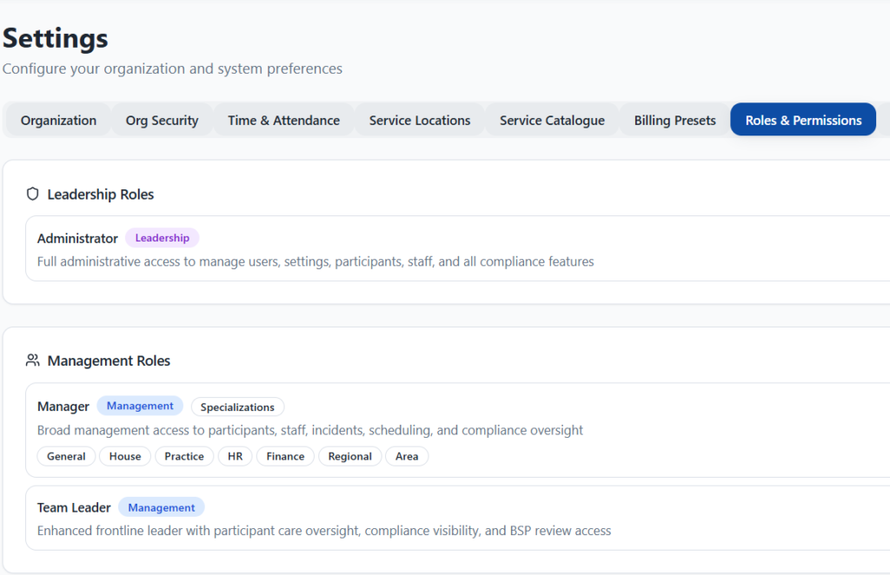Open the Time & Attendance tab
890x575 pixels.
(284, 120)
